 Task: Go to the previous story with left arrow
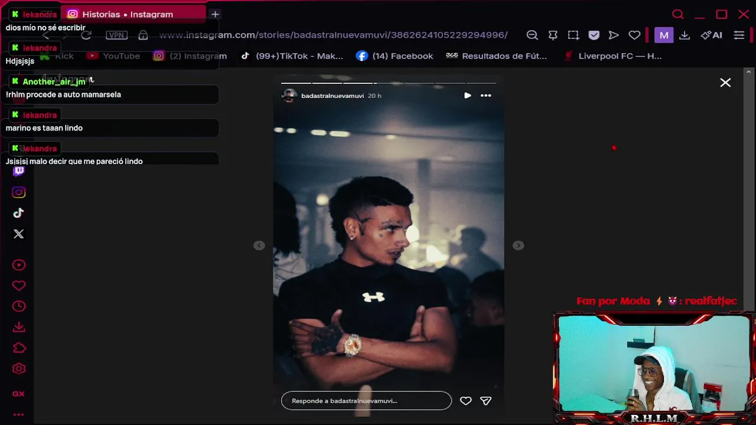click(x=259, y=246)
